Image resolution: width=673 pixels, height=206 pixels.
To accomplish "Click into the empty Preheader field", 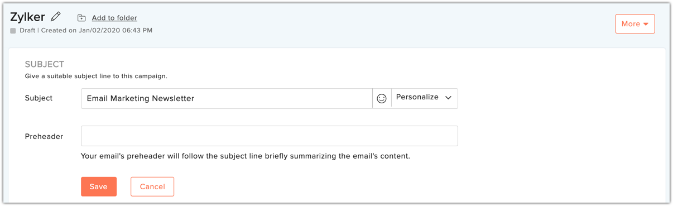I will (x=270, y=136).
